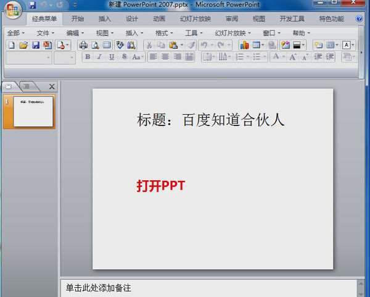Click the Increase font size icon
Screen dimensions: 370x297
pyautogui.click(x=293, y=57)
